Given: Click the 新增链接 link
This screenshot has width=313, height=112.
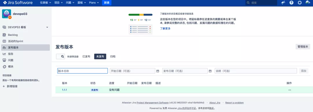Looking at the screenshot, I should [12, 86].
